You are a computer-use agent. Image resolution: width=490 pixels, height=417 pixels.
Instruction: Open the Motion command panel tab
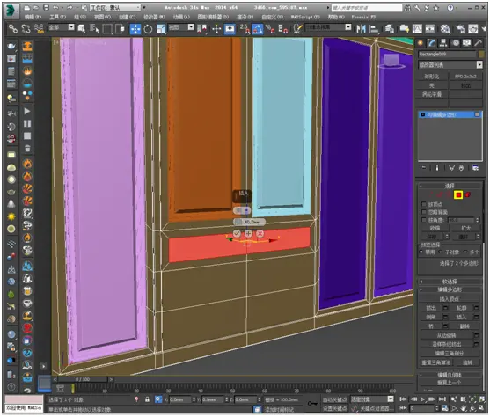456,43
